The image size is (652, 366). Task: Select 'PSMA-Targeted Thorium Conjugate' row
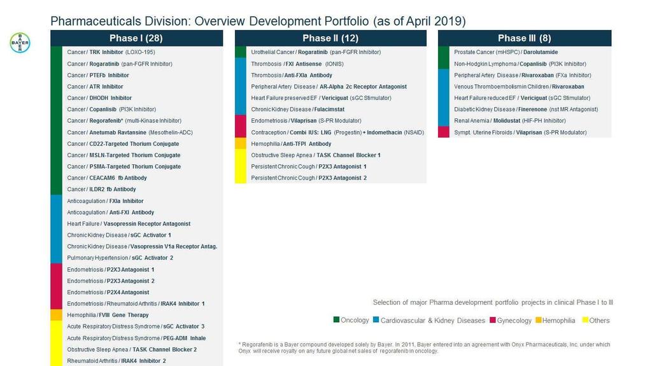click(136, 166)
